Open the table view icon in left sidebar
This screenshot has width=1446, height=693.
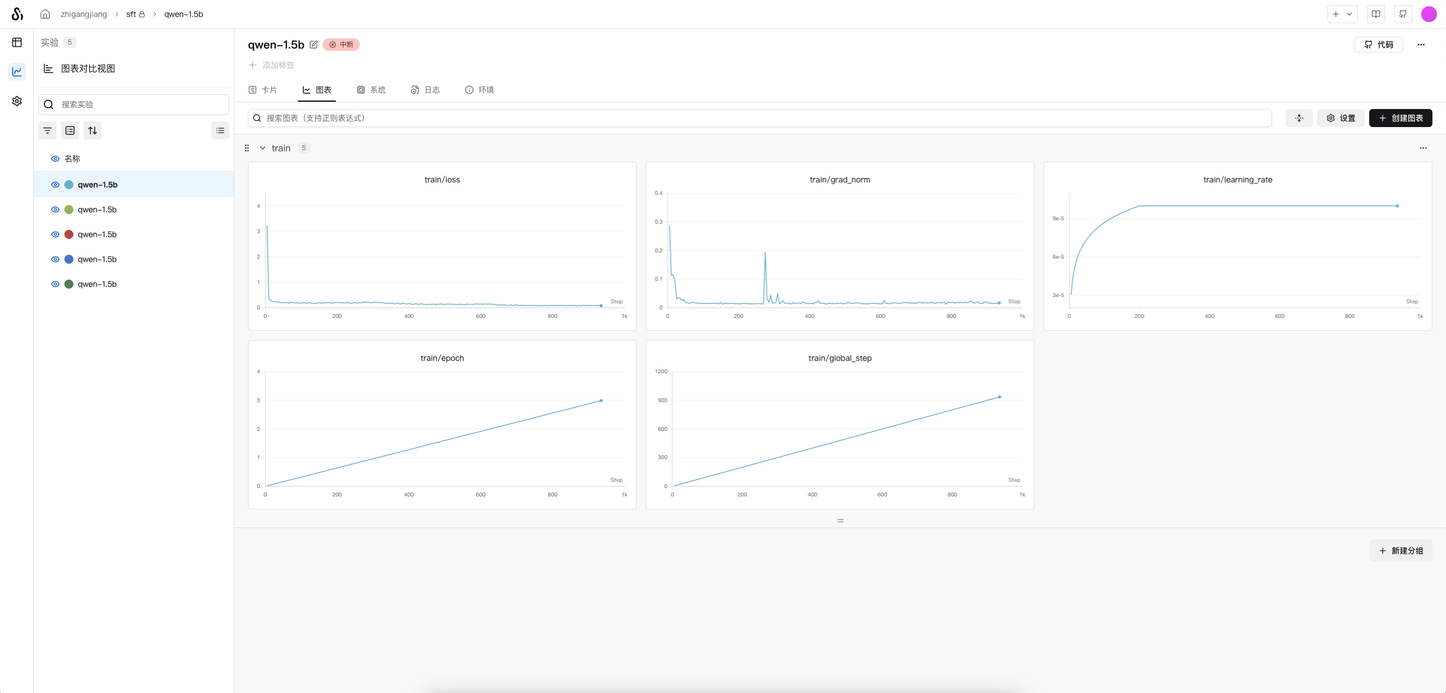click(17, 42)
